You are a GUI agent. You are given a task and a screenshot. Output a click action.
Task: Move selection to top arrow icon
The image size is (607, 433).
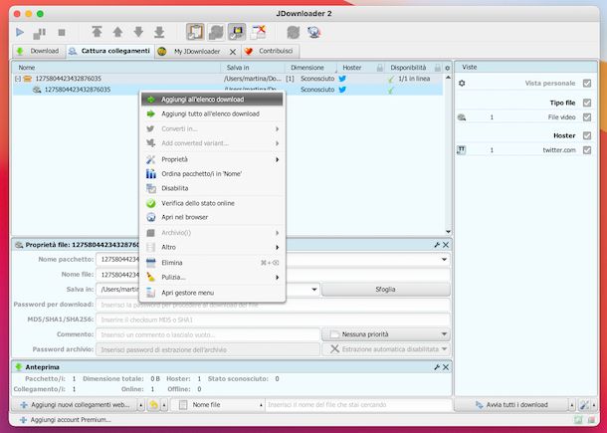pyautogui.click(x=97, y=32)
